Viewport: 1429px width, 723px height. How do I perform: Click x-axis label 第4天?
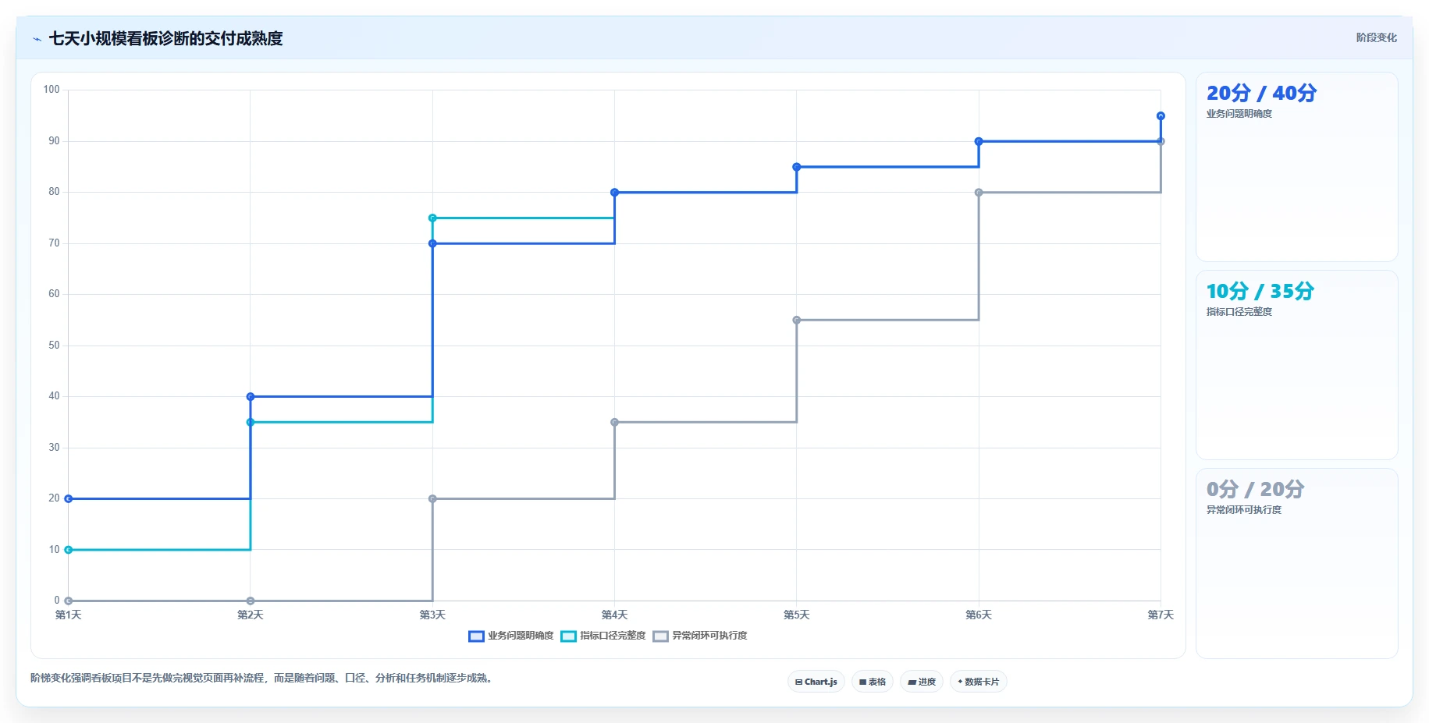(x=614, y=615)
